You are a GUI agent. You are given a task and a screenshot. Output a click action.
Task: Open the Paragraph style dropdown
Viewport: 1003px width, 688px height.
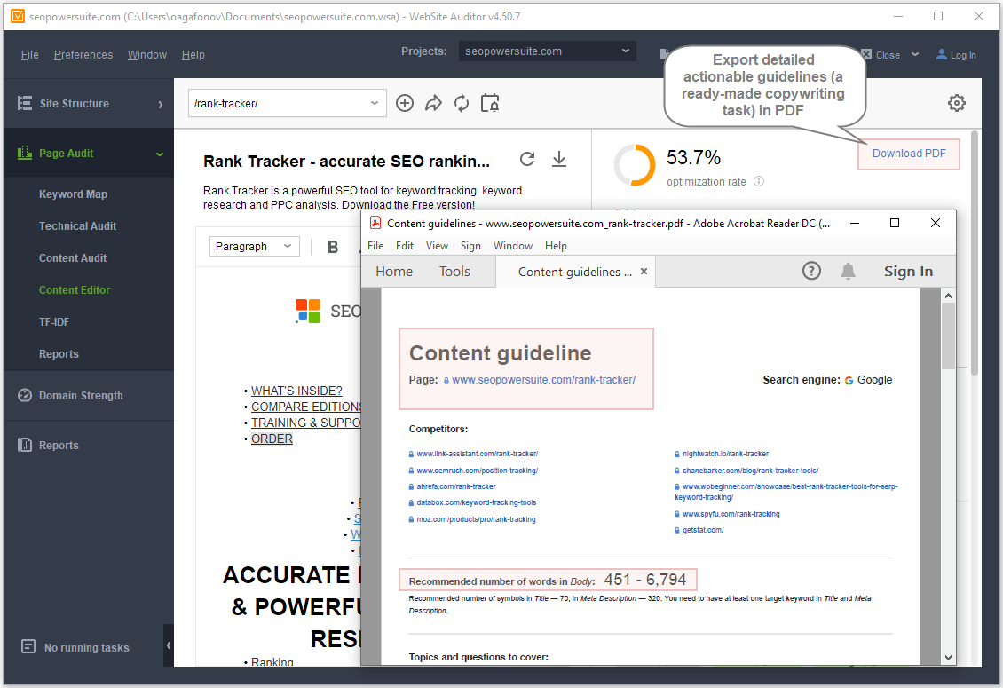(x=254, y=247)
